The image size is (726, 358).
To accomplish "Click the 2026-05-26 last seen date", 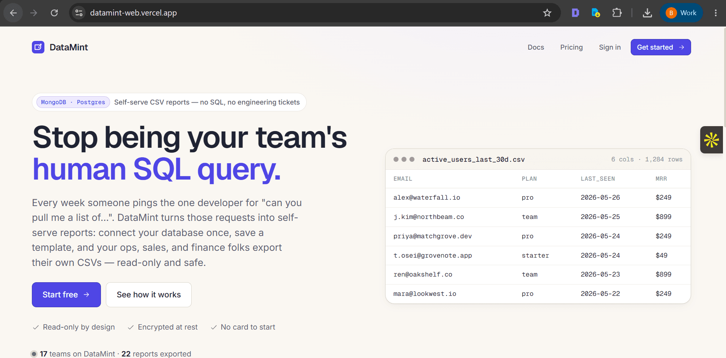I will pyautogui.click(x=600, y=198).
